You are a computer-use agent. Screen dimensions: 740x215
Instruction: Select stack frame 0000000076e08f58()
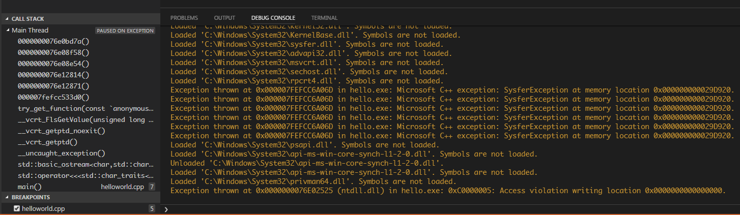(53, 52)
